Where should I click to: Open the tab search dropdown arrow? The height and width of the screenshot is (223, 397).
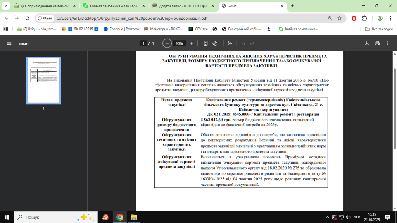tap(5, 6)
